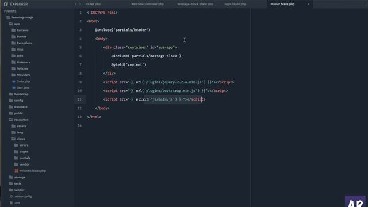Click the resources folder icon
Viewport: 368px width, 207px height.
(11, 120)
